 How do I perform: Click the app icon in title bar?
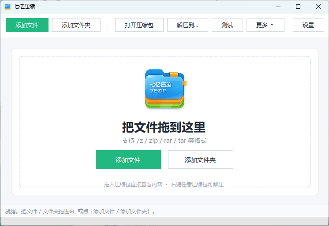coord(7,7)
